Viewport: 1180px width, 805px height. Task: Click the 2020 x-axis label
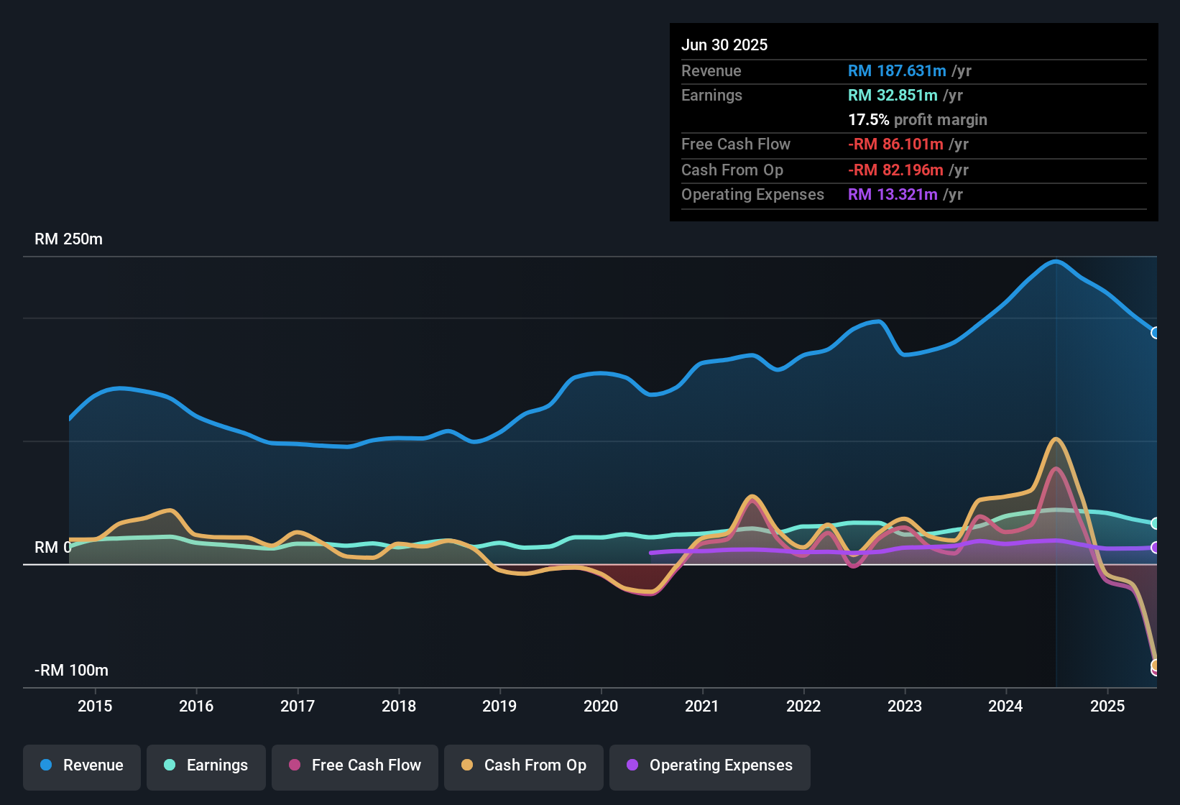[601, 706]
